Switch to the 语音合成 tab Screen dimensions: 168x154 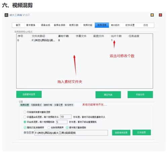(45, 25)
